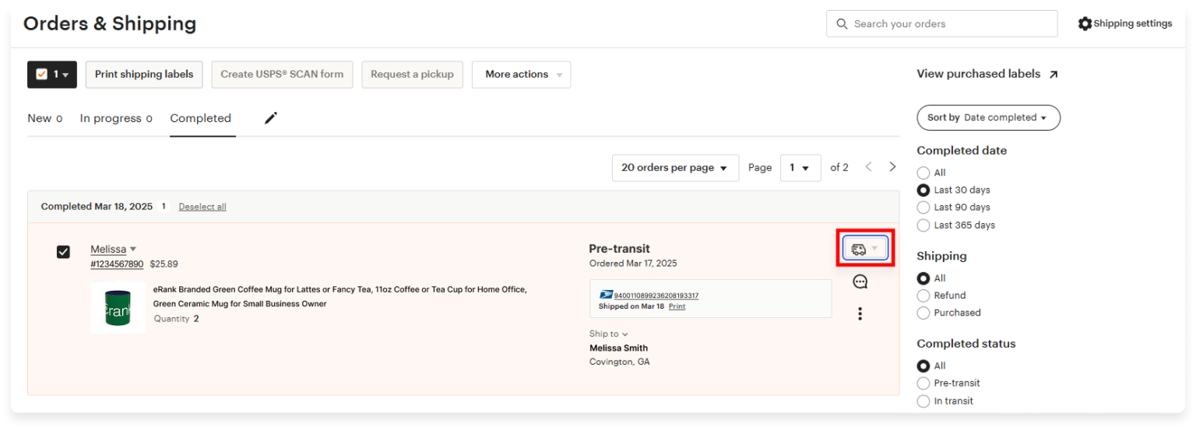Click the eRank Green Coffee Mug title

(339, 296)
